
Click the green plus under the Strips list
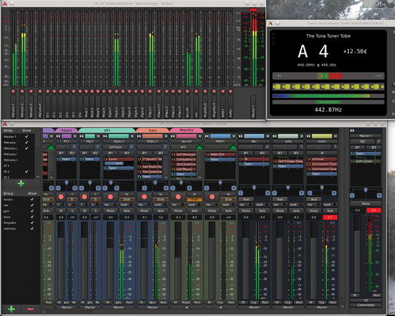click(x=21, y=183)
